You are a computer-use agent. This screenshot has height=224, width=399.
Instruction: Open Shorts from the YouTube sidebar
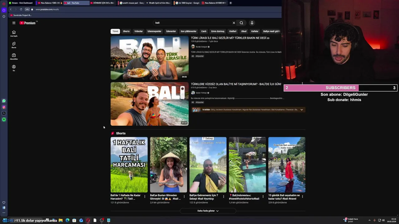click(x=14, y=45)
